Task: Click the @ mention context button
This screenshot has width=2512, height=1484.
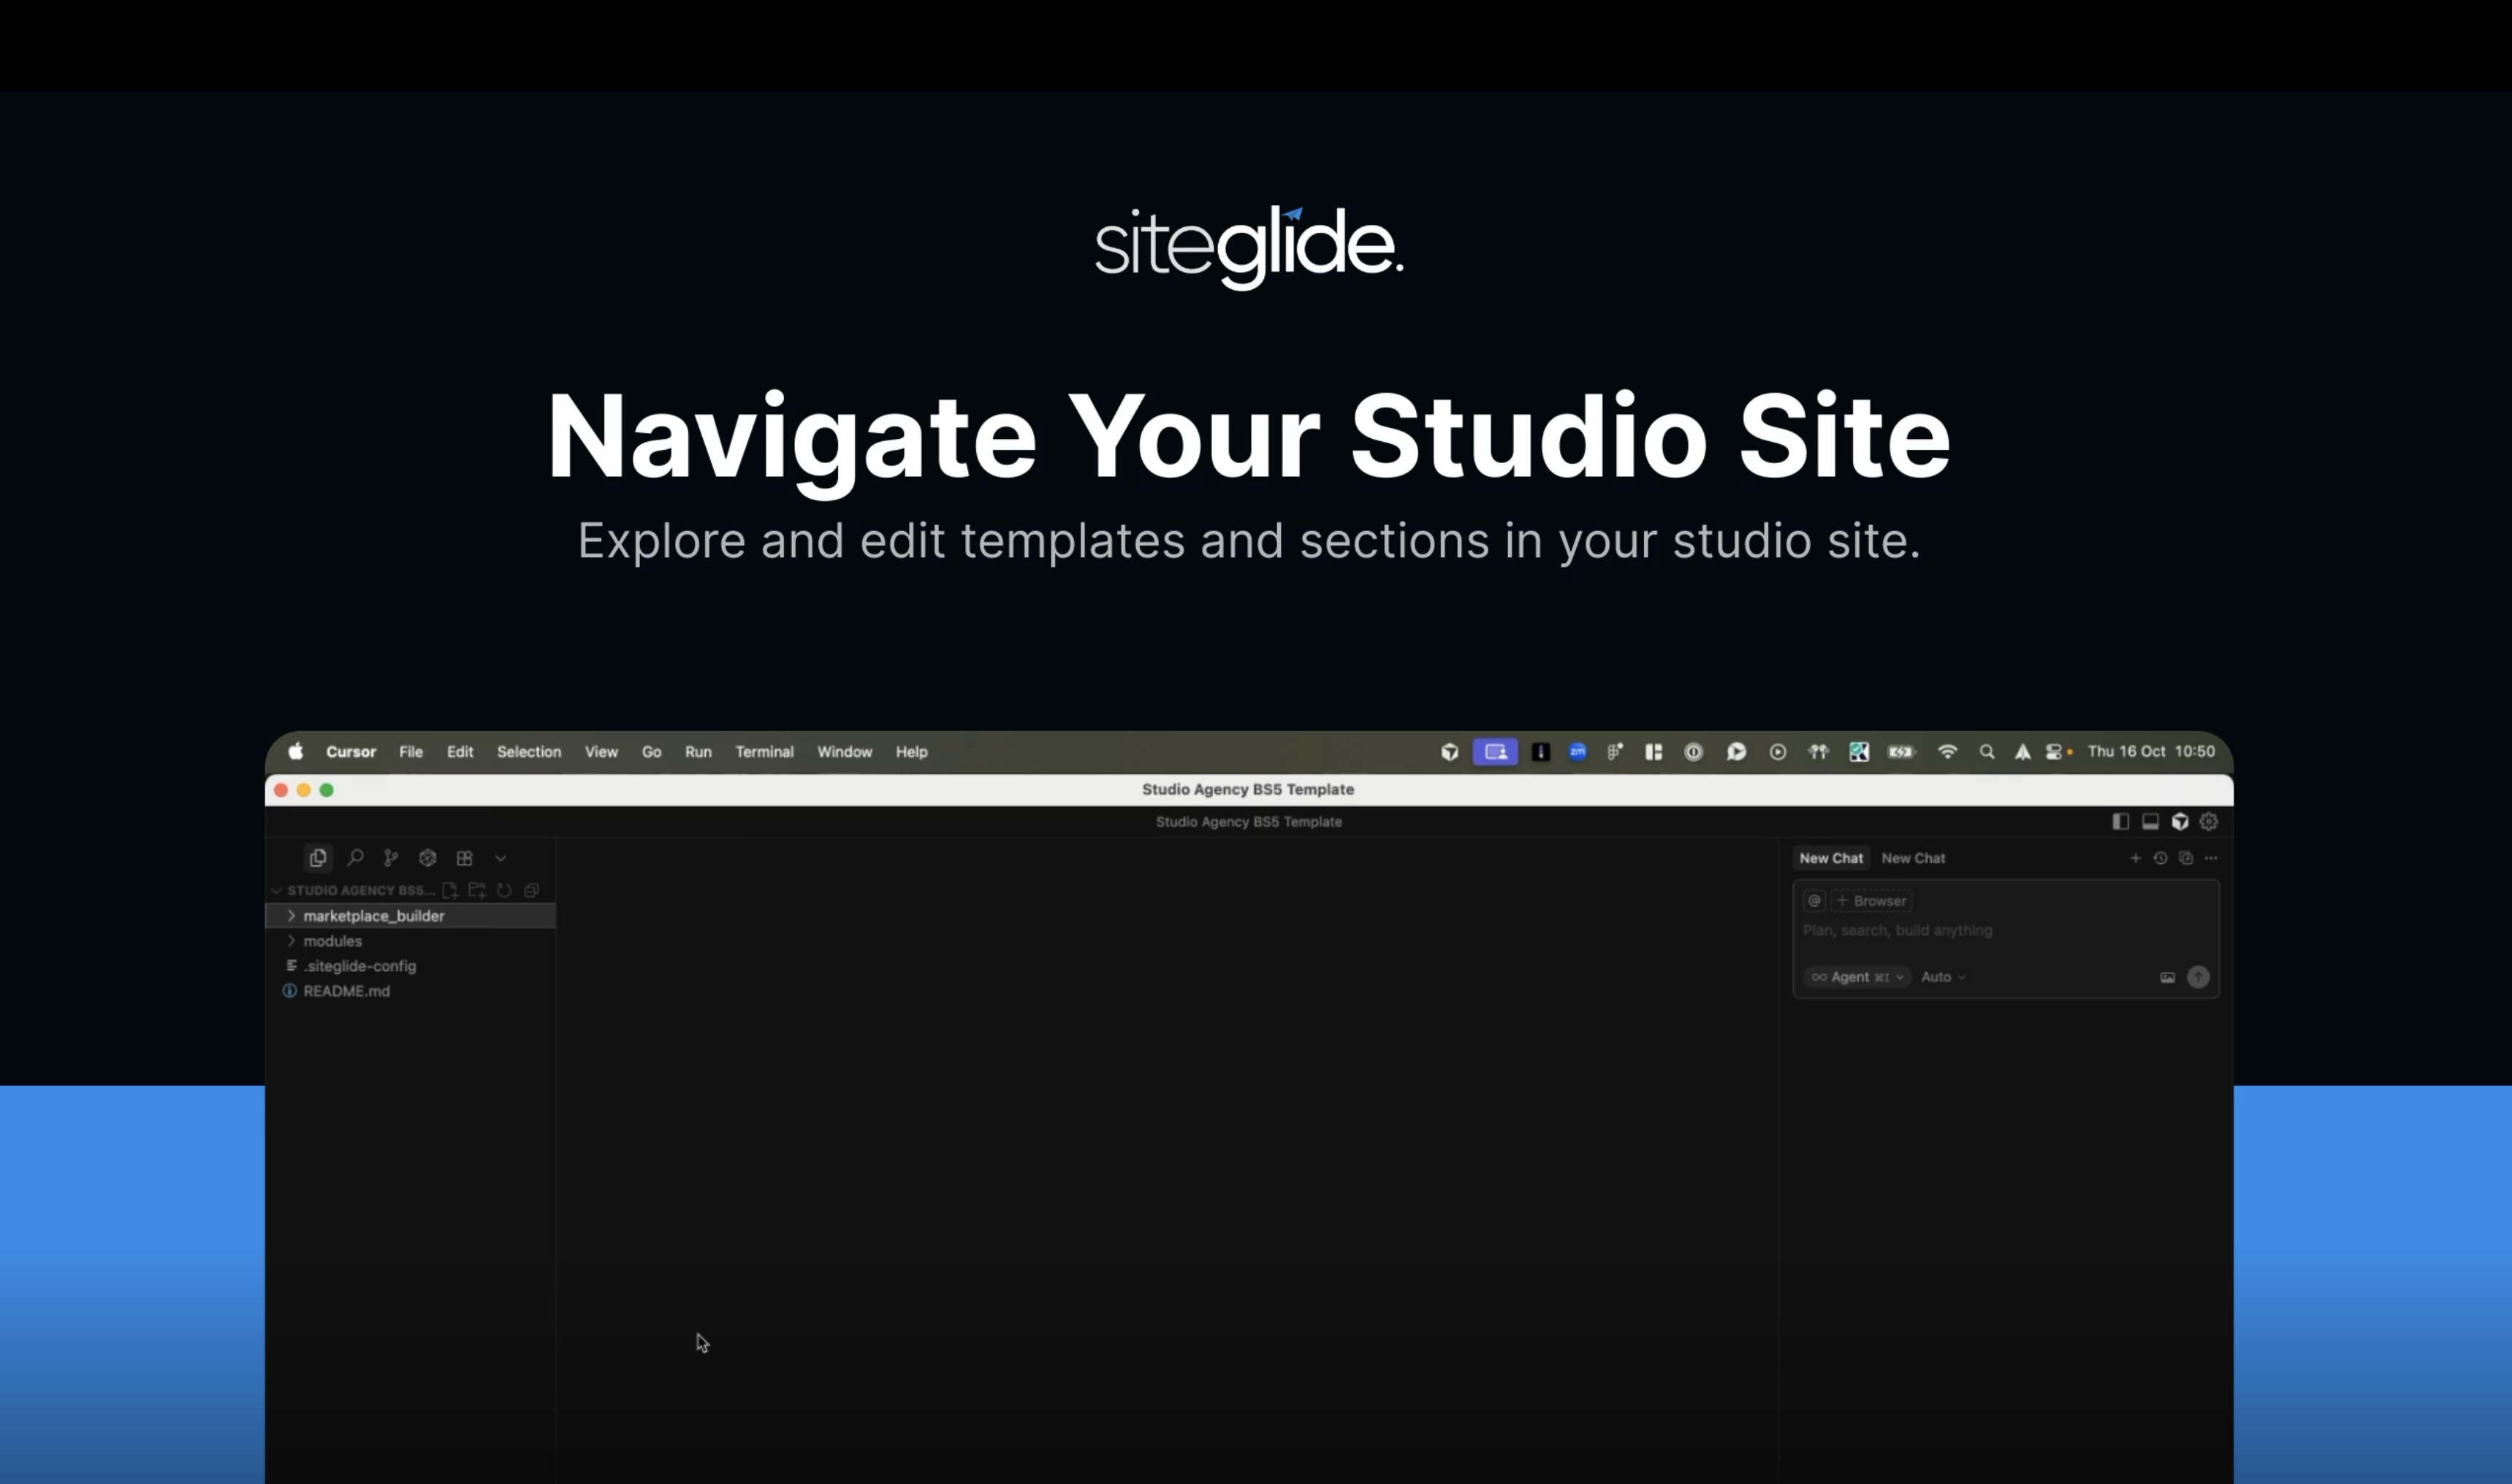Action: tap(1813, 901)
